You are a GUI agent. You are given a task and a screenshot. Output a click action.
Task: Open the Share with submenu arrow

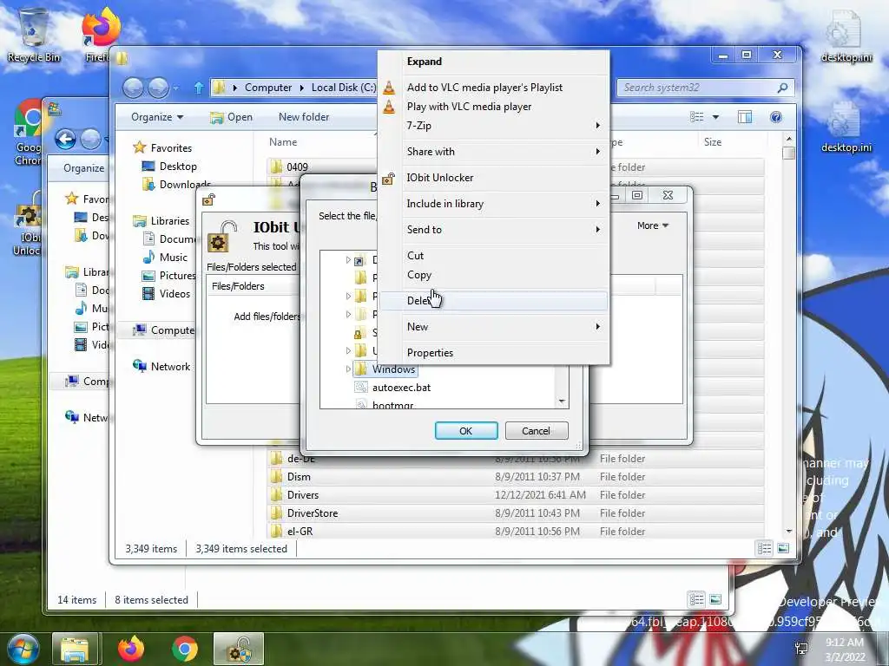(x=597, y=151)
